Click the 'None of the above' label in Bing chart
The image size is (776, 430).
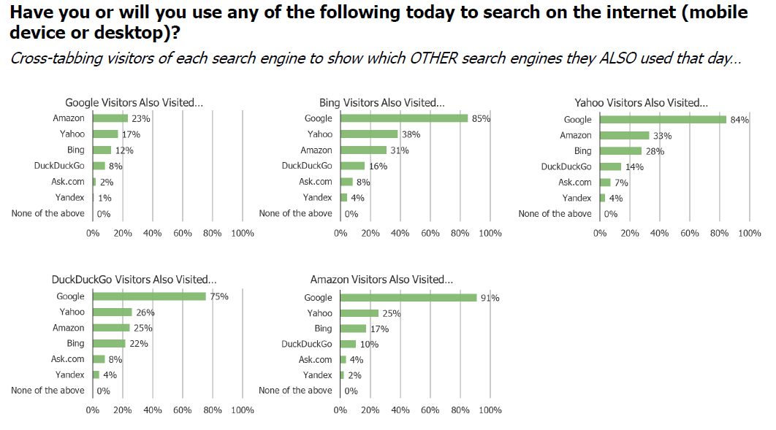coord(295,213)
